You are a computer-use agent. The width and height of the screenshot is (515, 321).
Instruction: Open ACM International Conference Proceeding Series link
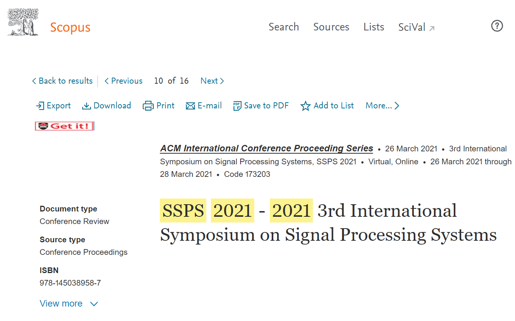(x=266, y=148)
